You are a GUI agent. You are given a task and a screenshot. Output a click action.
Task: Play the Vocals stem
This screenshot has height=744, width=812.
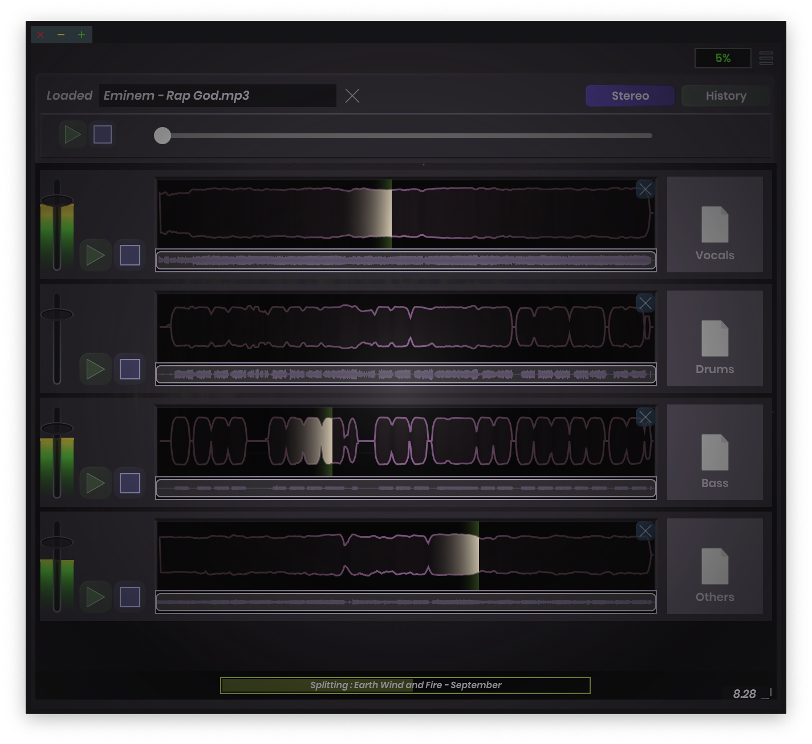click(95, 255)
